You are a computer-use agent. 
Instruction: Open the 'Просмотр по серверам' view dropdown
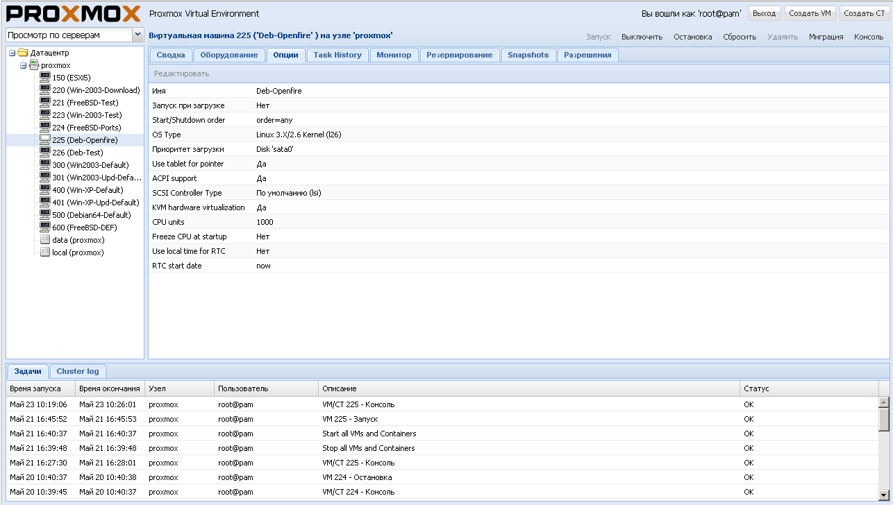tap(137, 35)
